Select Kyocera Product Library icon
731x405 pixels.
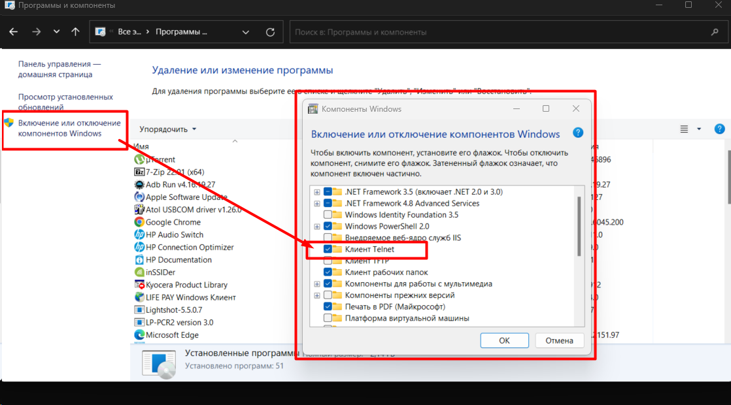pyautogui.click(x=139, y=285)
